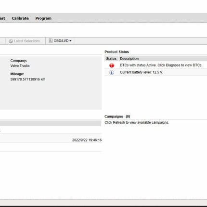Select the active DTCs status row
This screenshot has width=207, height=207.
[155, 65]
